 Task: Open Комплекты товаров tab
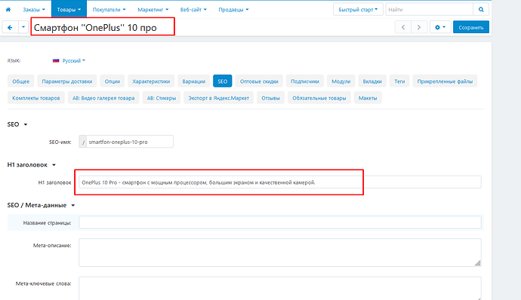[36, 98]
